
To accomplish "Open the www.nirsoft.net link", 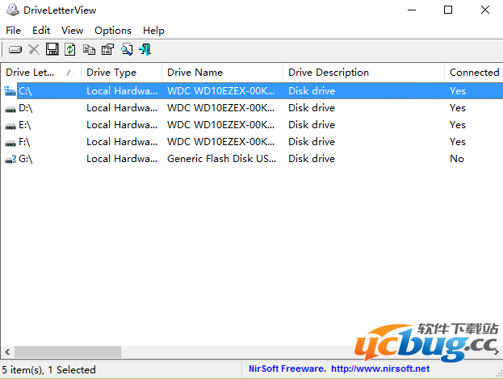I will 380,369.
